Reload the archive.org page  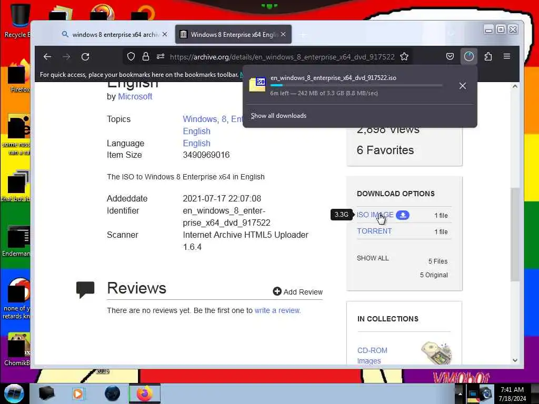[x=85, y=57]
